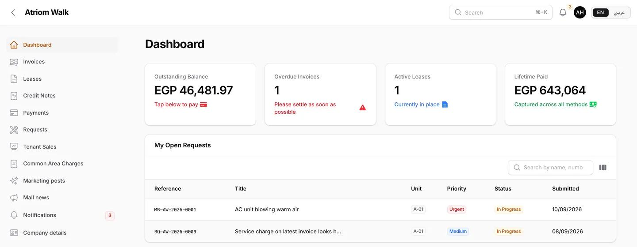Sort by Reference column header
This screenshot has width=637, height=247.
point(168,189)
